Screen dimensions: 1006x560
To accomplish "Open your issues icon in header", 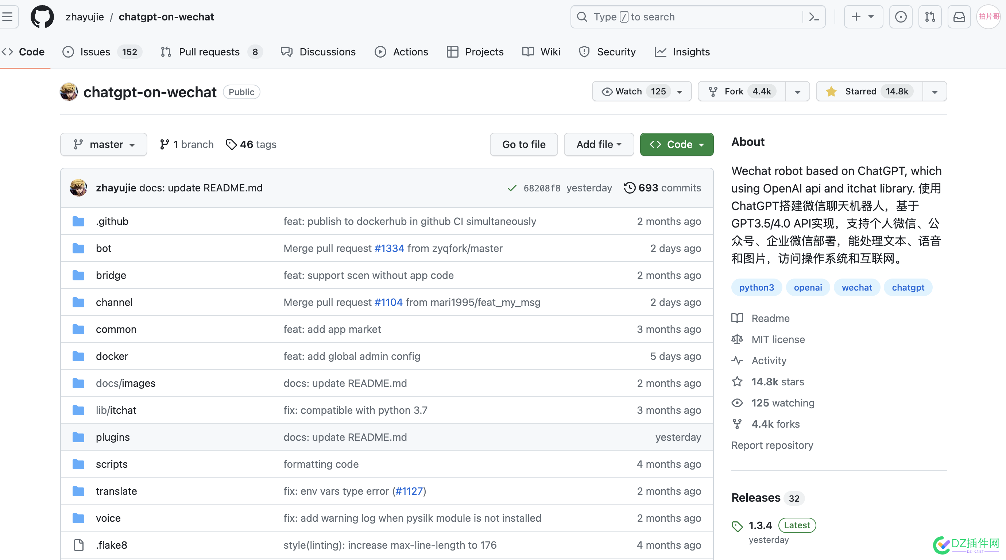I will [x=901, y=17].
